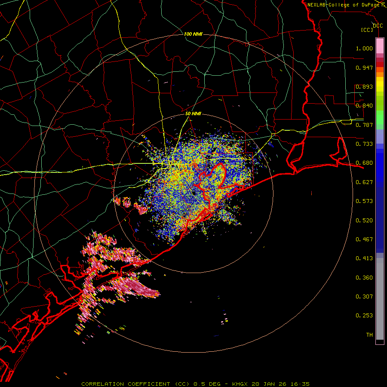This screenshot has width=387, height=387.
Task: Click the TH threshold label on scale
Action: coord(369,335)
